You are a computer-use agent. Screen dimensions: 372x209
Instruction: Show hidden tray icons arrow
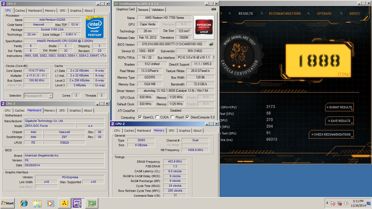click(327, 203)
